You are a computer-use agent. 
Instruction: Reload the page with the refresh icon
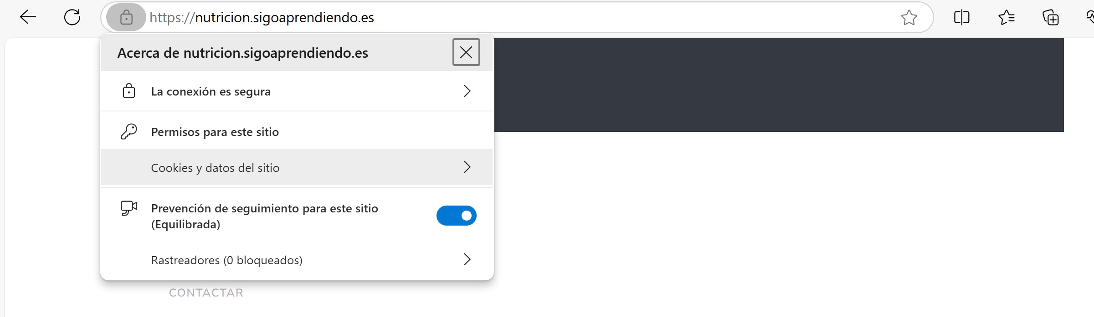click(72, 17)
